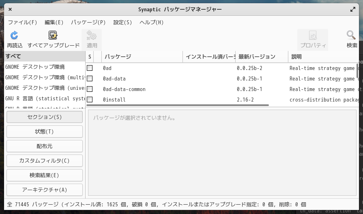
Task: Select GNU R 言語 (statistical system) section
Action: [45, 99]
